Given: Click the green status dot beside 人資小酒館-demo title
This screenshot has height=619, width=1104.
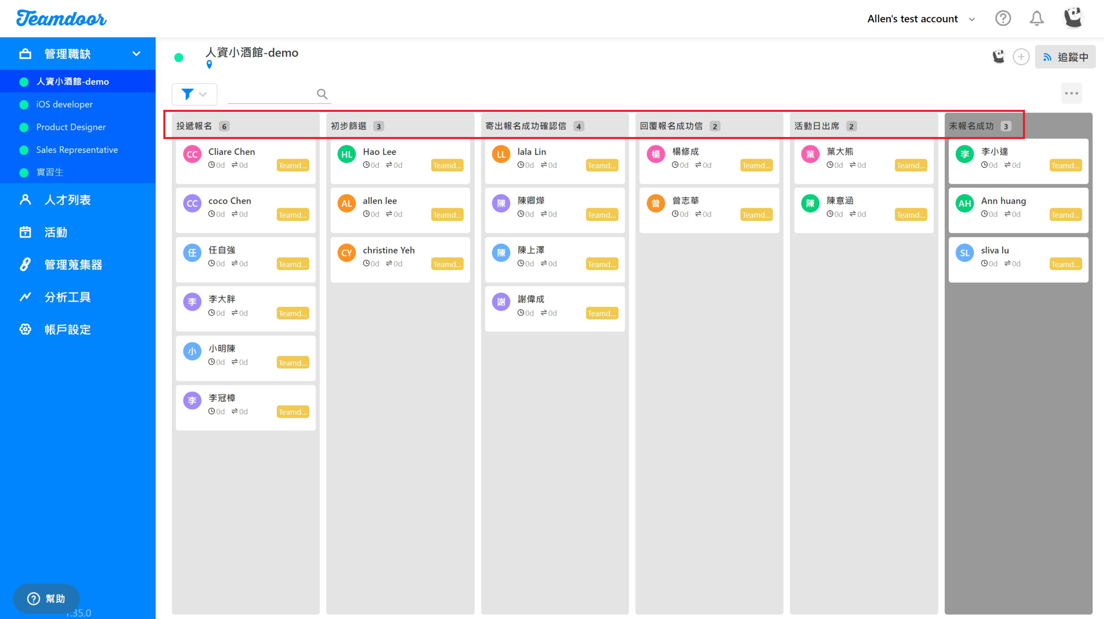Looking at the screenshot, I should point(179,57).
